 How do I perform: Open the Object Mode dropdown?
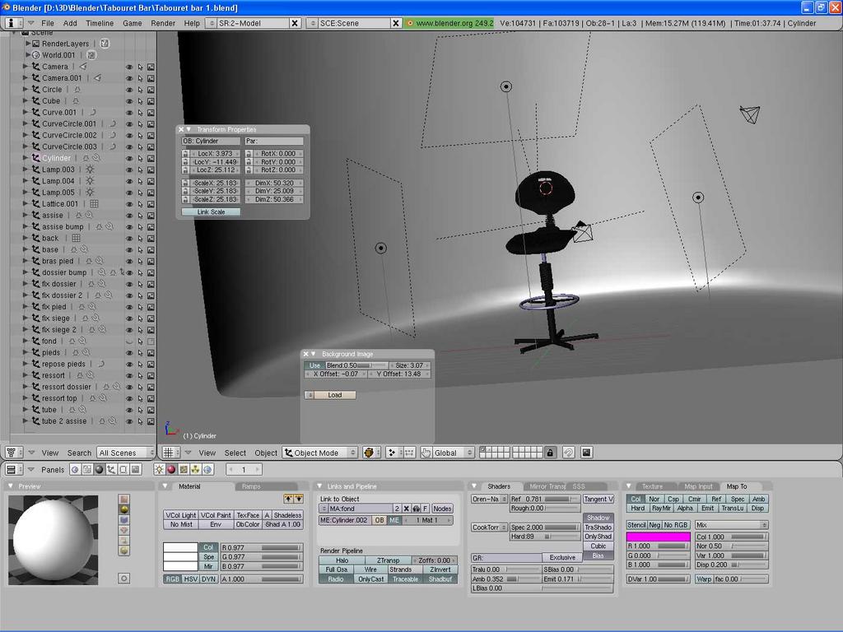[x=320, y=453]
